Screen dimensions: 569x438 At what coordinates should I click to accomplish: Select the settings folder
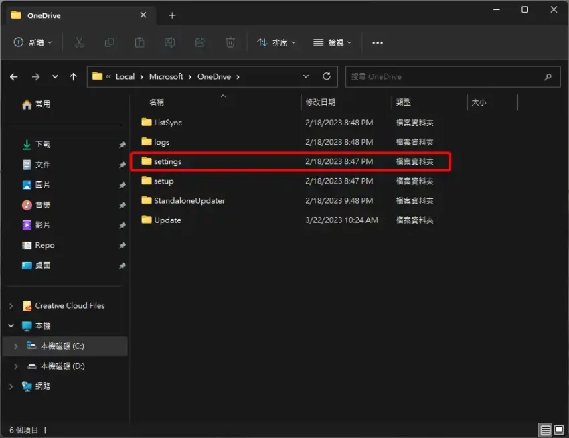pos(167,161)
